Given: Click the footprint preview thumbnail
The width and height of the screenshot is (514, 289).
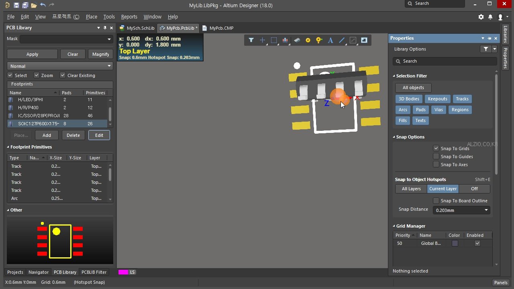Looking at the screenshot, I should tap(60, 240).
